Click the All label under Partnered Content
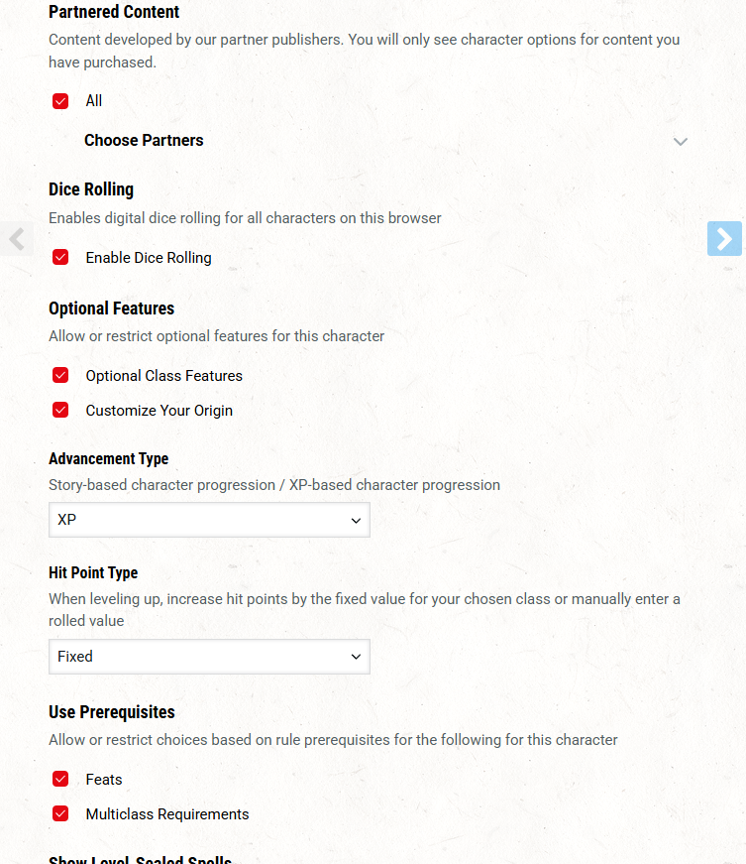 pos(93,101)
